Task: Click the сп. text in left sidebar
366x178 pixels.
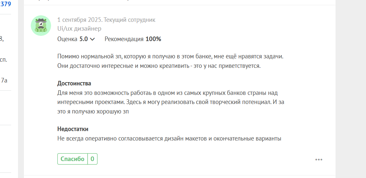Action: tap(3, 60)
